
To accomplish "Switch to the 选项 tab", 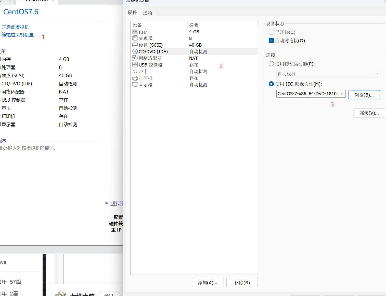I will [148, 13].
